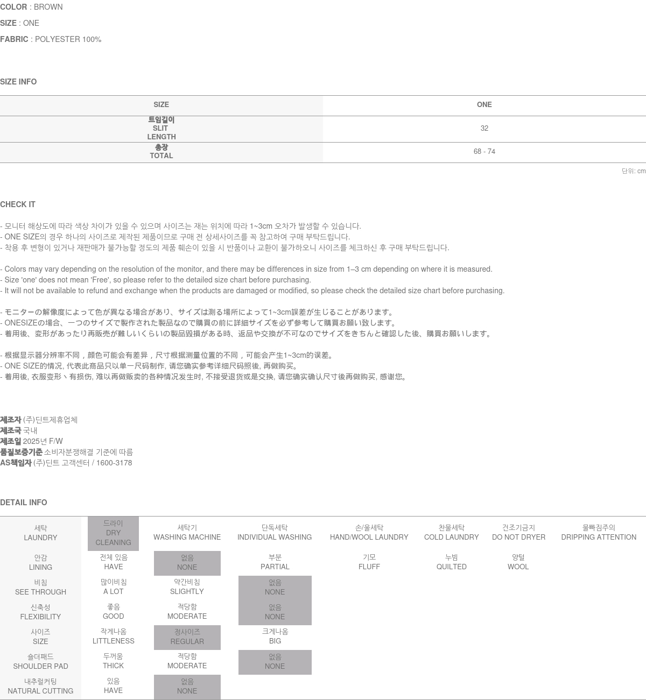Click the customer center number 1600-3178
The height and width of the screenshot is (700, 646).
(114, 463)
